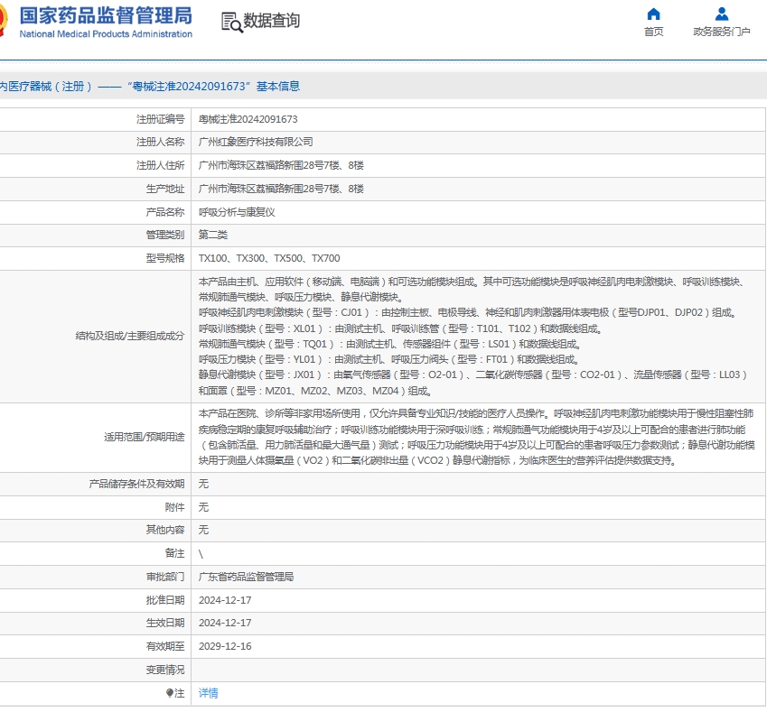Click the line starting 呼吸压力模块（型号：YL01）
The image size is (767, 712).
(388, 360)
